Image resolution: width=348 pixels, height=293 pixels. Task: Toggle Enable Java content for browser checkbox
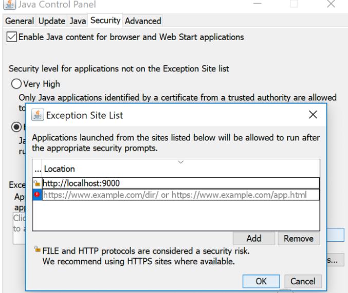pos(11,37)
